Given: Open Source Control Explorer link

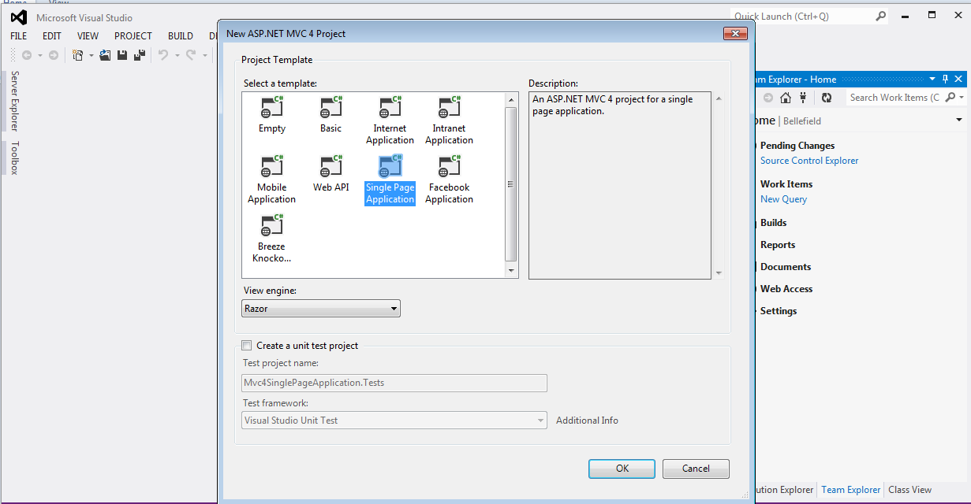Looking at the screenshot, I should pyautogui.click(x=809, y=161).
